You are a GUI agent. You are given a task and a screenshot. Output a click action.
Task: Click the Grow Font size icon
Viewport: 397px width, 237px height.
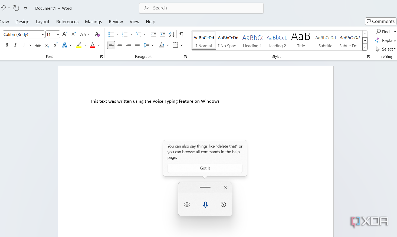point(65,34)
